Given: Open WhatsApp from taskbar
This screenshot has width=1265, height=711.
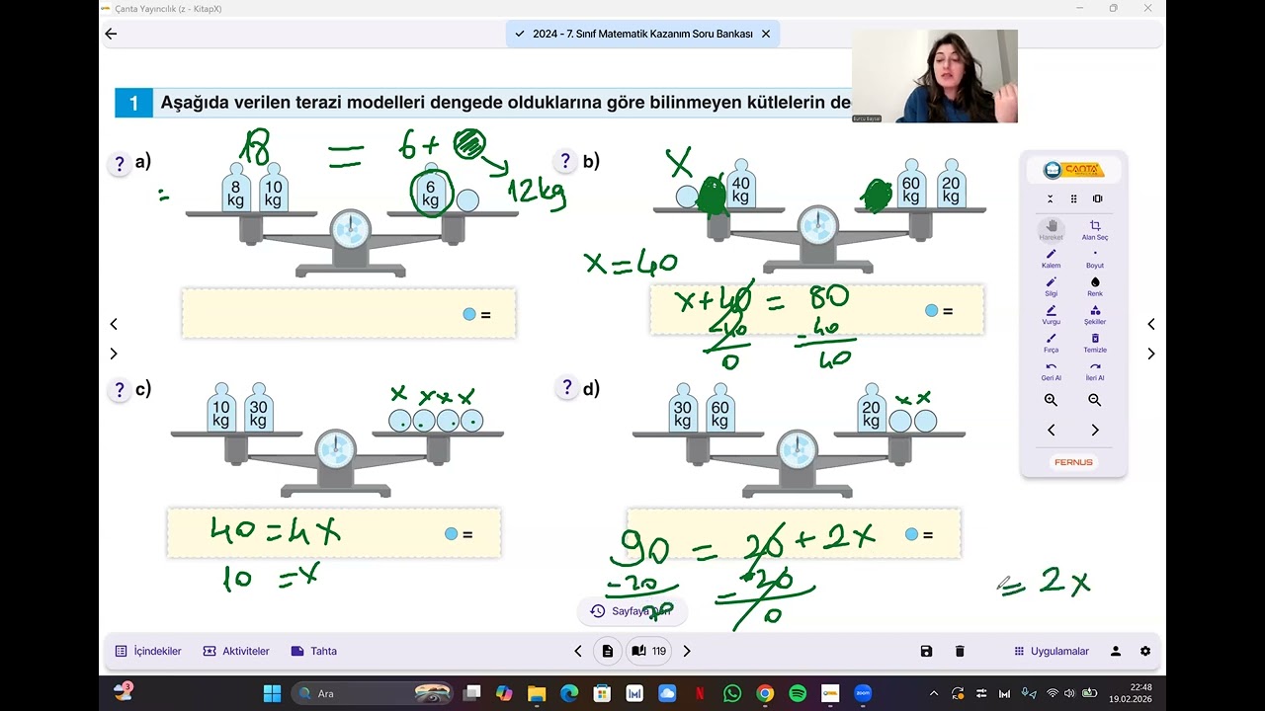Looking at the screenshot, I should pyautogui.click(x=732, y=693).
